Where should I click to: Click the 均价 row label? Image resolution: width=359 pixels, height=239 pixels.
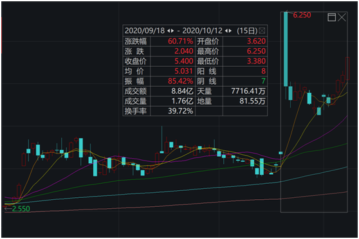pyautogui.click(x=134, y=71)
